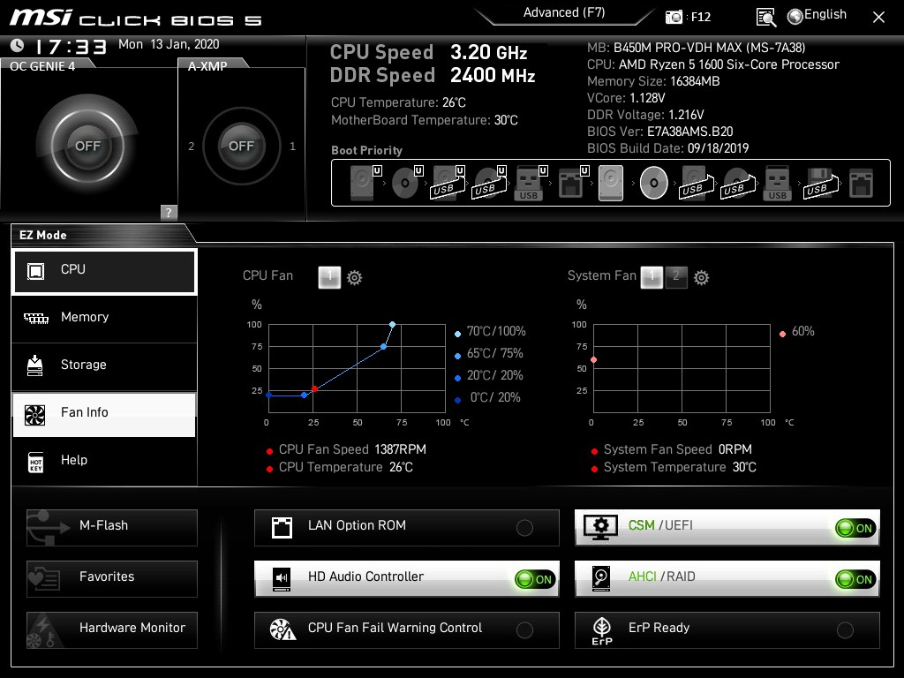Click the 70°C/100% point on CPU fan curve

pos(392,325)
